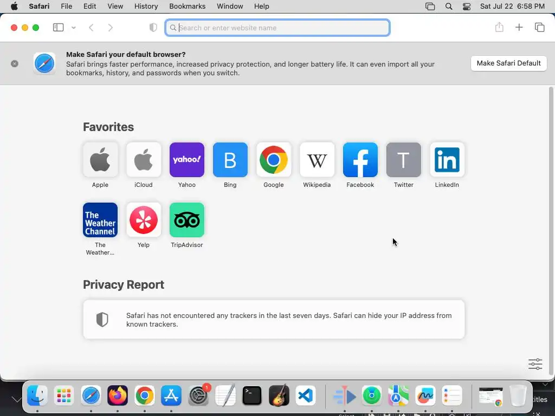The image size is (555, 416).
Task: Open the LinkedIn favorite
Action: click(447, 160)
